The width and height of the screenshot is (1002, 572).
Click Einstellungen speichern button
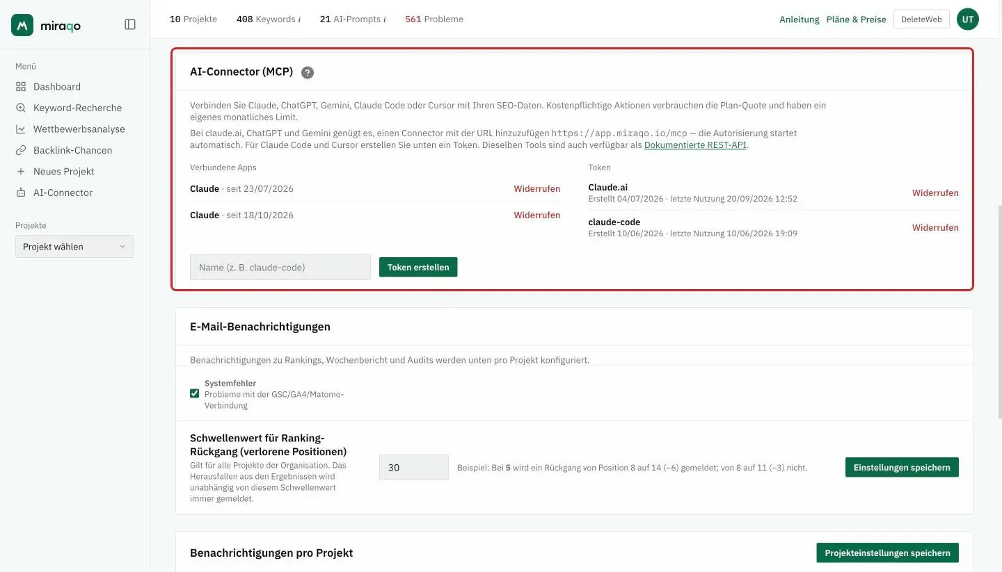[x=902, y=467]
